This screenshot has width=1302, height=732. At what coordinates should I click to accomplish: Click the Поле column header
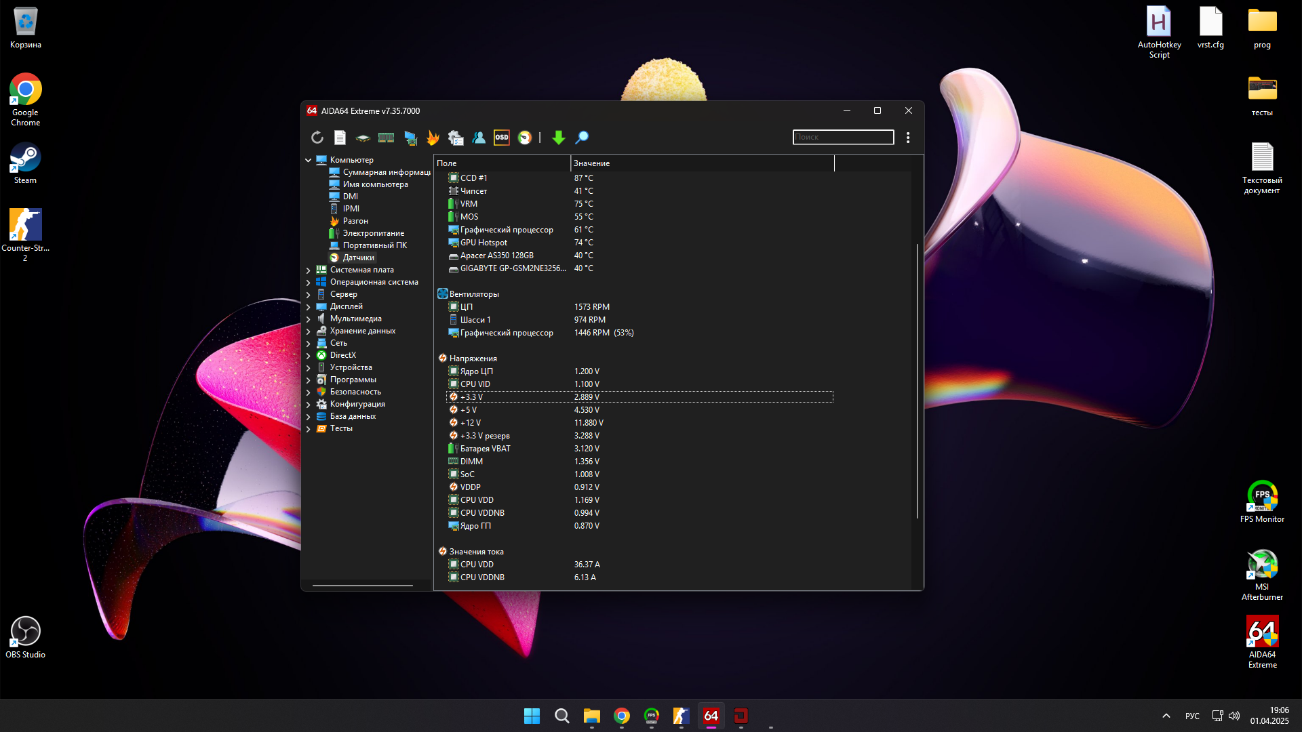[x=502, y=163]
